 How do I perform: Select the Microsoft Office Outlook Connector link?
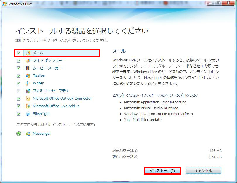click(62, 99)
